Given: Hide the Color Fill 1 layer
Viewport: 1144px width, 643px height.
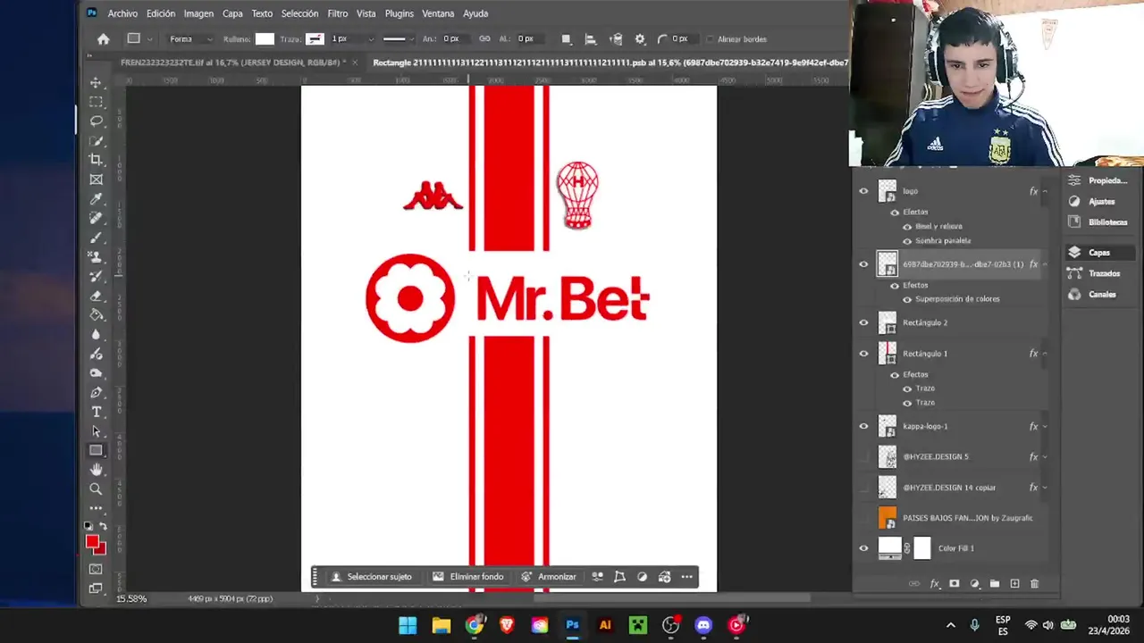Looking at the screenshot, I should click(x=863, y=547).
